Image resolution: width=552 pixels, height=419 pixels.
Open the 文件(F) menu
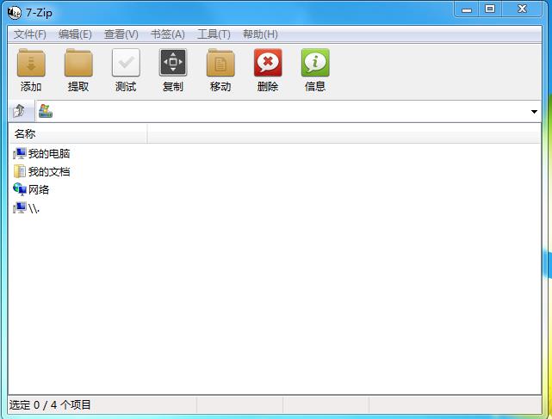point(30,34)
